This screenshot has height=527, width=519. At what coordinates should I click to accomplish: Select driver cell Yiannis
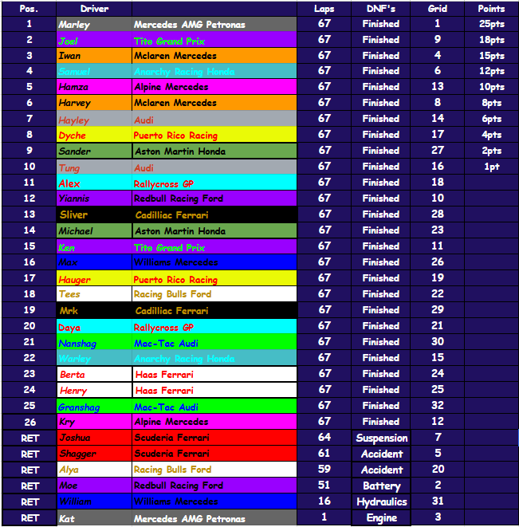point(94,199)
